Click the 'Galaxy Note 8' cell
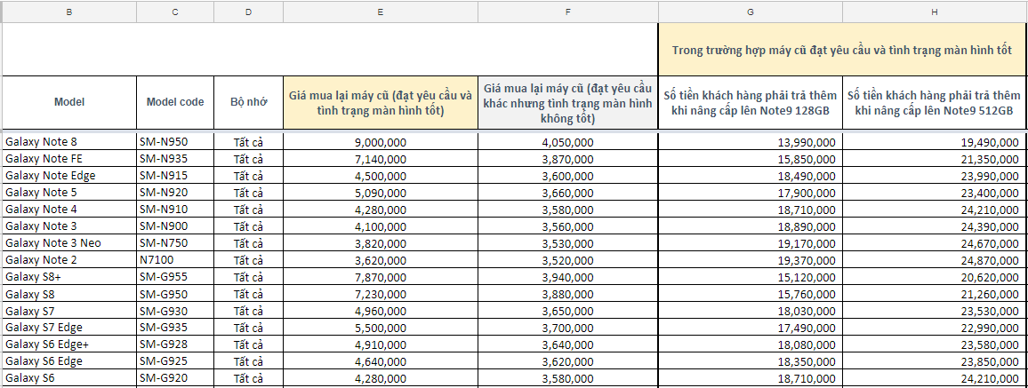Screen dimensions: 1028x388 tap(69, 141)
